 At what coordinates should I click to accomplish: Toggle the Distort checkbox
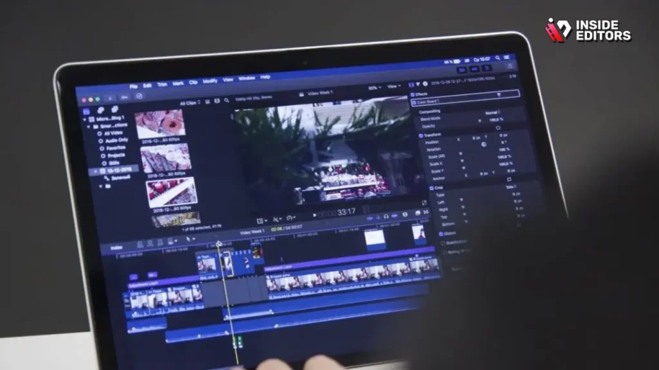click(x=441, y=234)
